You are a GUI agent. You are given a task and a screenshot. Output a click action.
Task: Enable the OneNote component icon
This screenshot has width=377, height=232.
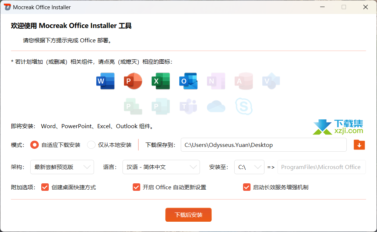tap(216, 81)
